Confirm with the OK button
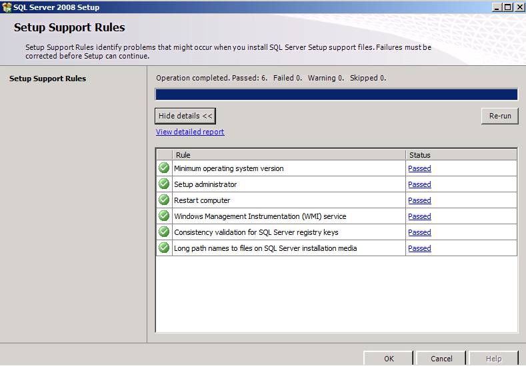The height and width of the screenshot is (366, 526). [389, 358]
